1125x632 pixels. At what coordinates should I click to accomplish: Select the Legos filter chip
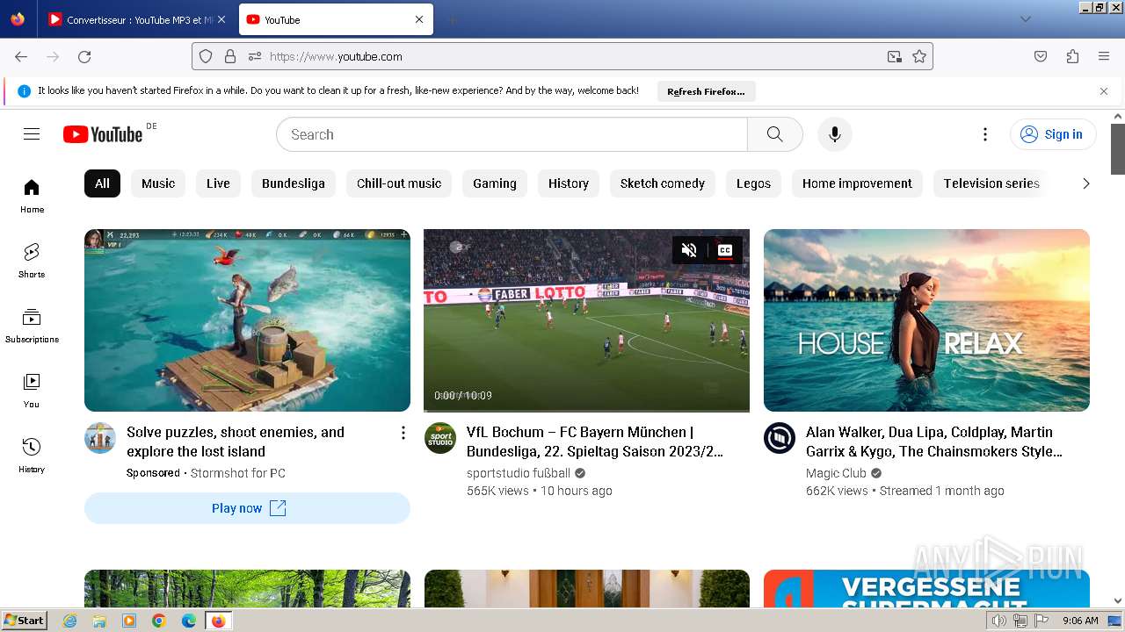tap(753, 183)
